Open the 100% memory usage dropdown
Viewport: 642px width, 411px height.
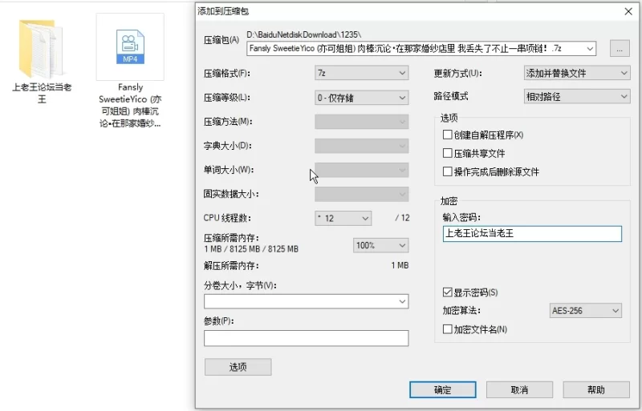(380, 245)
